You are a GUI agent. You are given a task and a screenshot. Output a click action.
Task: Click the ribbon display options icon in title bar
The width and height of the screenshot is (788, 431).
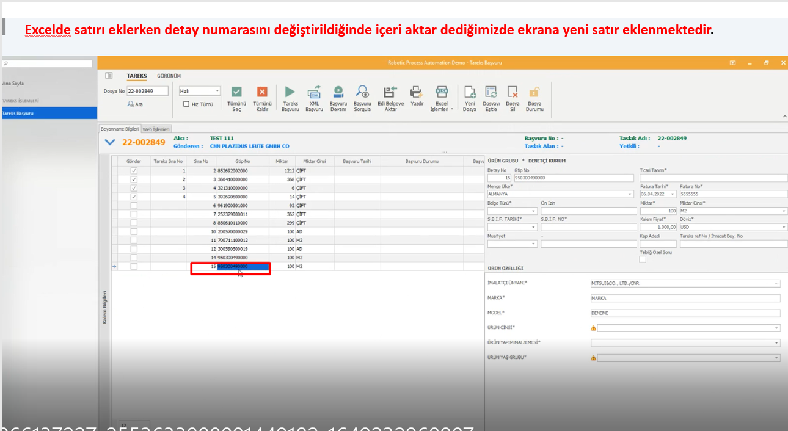point(732,62)
